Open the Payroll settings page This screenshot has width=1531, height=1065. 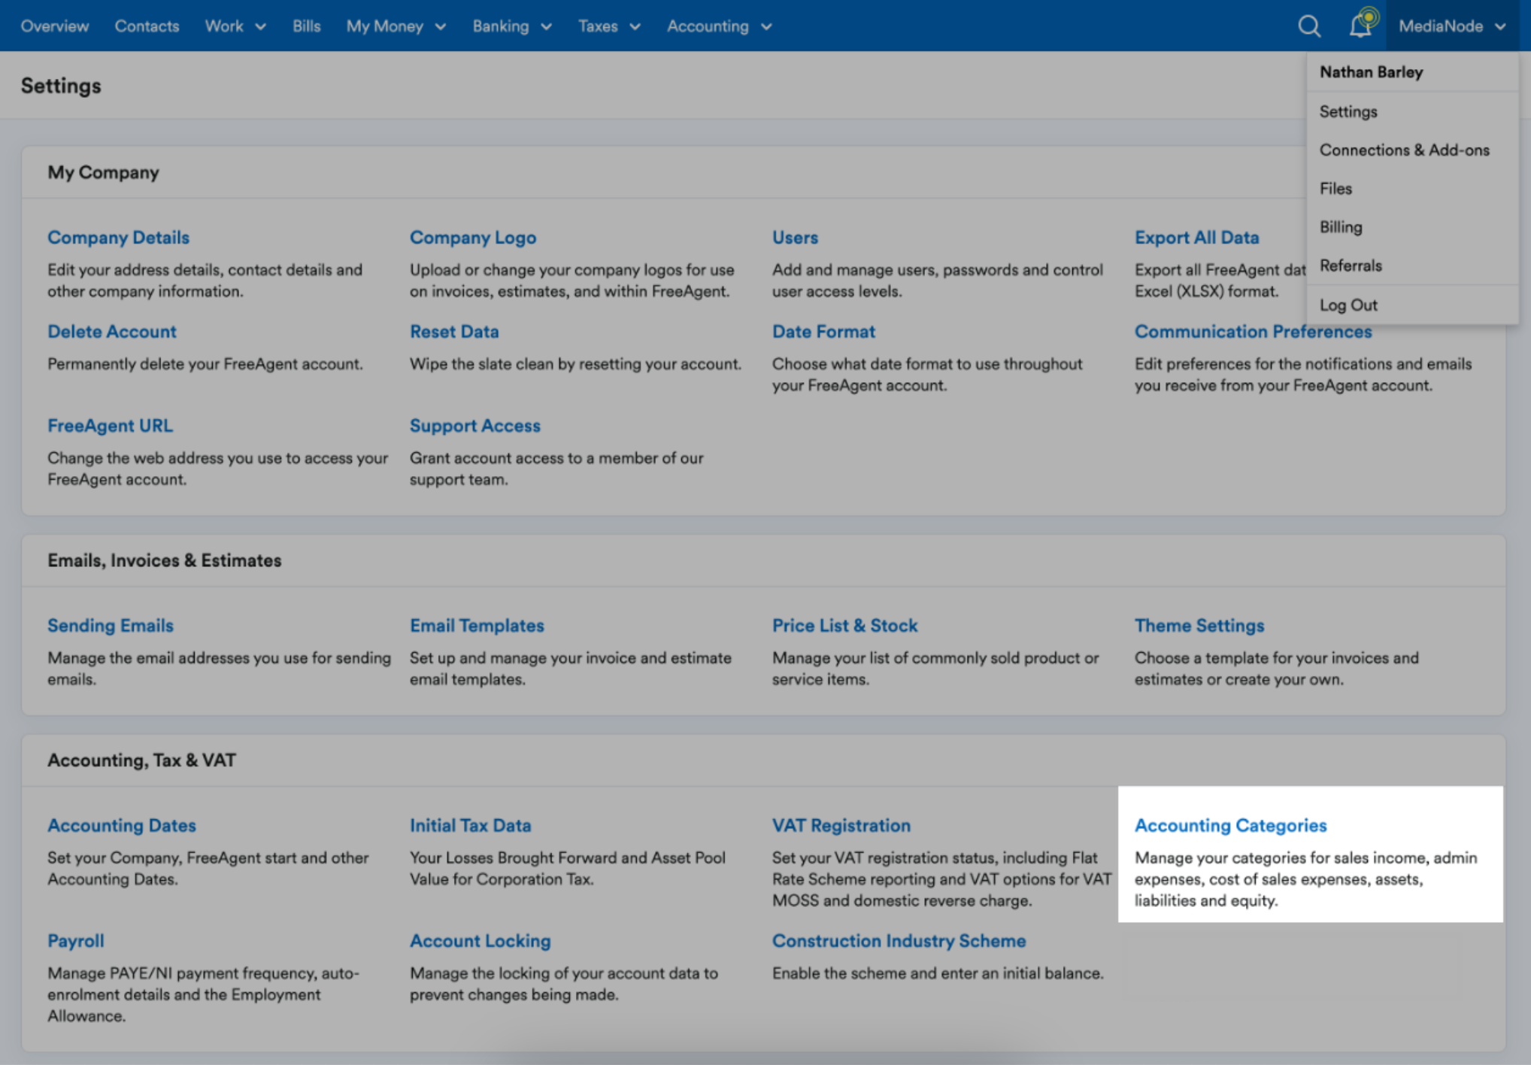pyautogui.click(x=75, y=940)
